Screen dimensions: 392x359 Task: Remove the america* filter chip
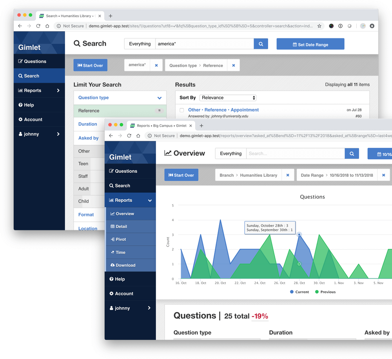[x=156, y=65]
